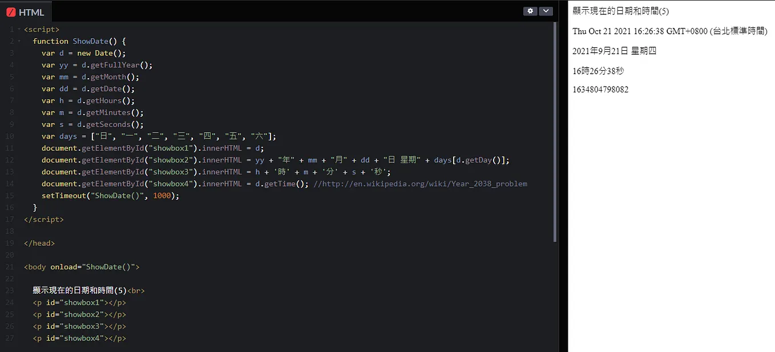Click the </head> closing tag

[39, 244]
